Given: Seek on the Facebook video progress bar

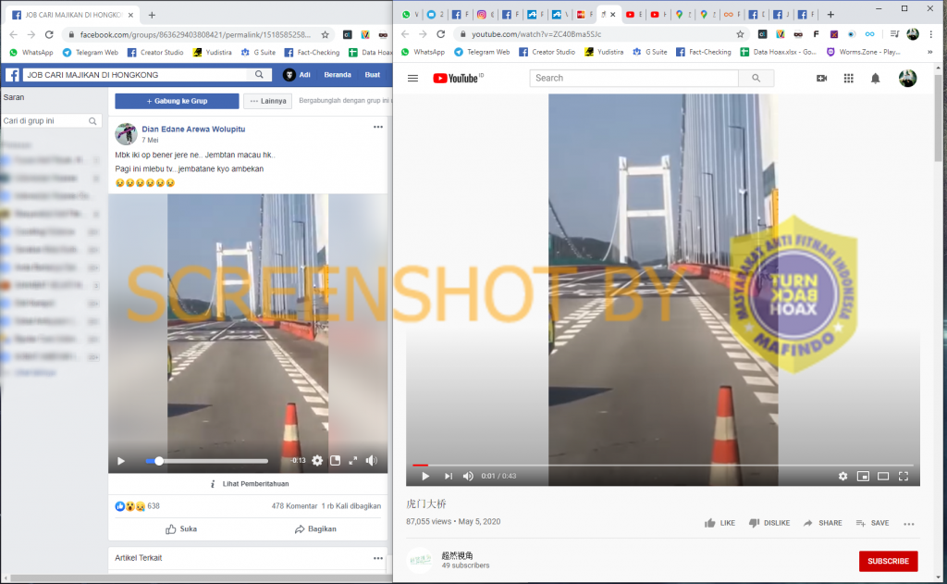Looking at the screenshot, I should coord(213,460).
